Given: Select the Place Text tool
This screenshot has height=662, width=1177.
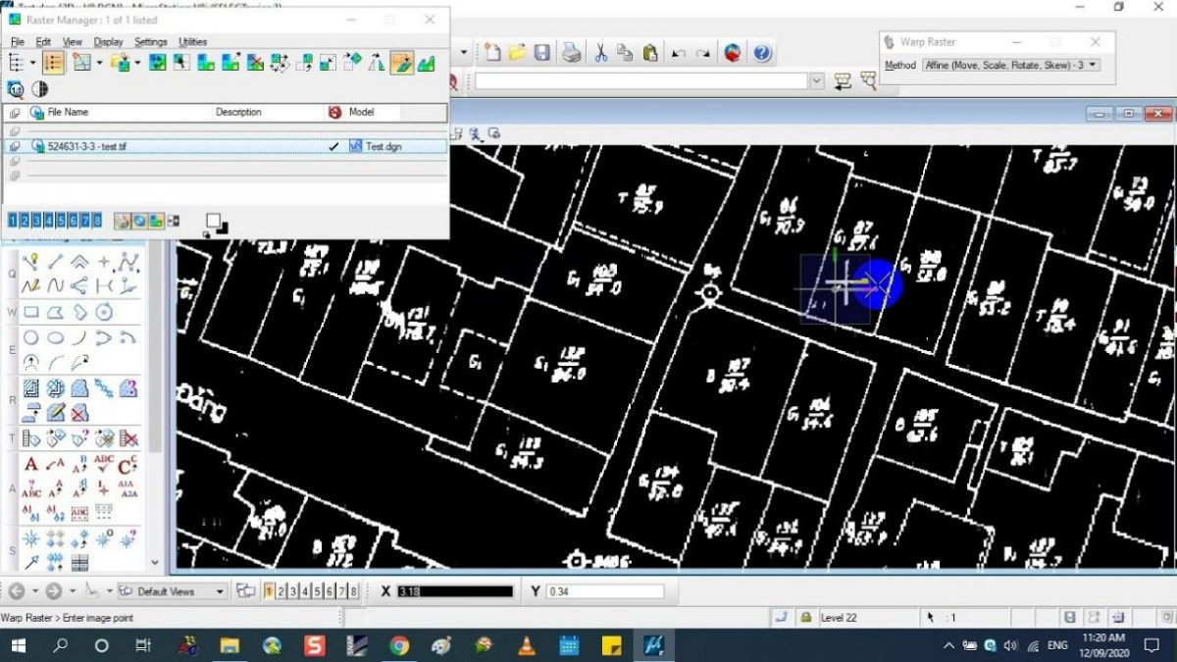Looking at the screenshot, I should coord(31,464).
